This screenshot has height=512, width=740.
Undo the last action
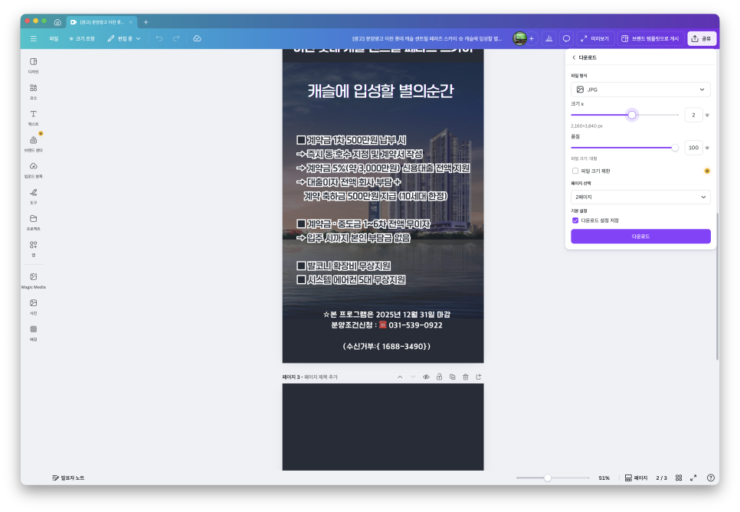pos(159,39)
